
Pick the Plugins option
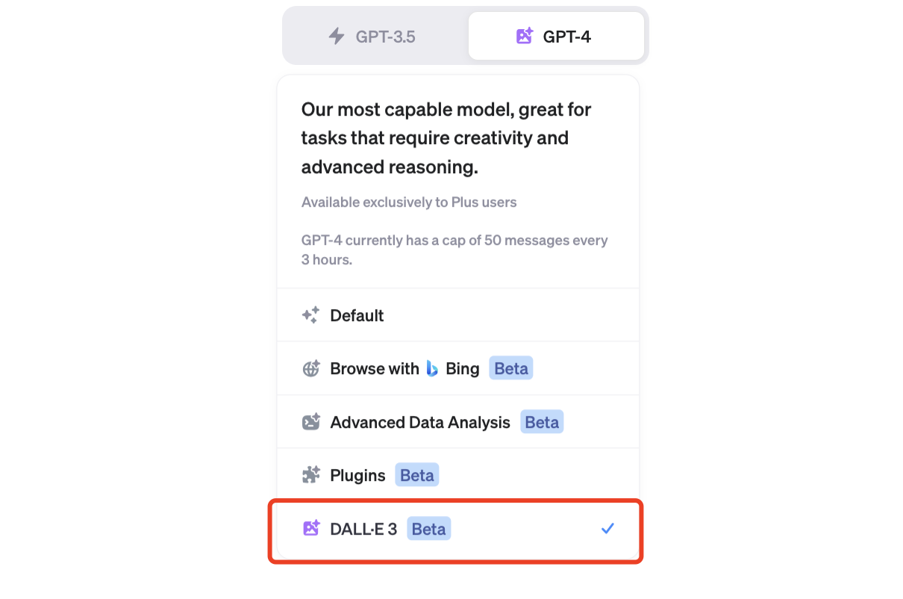click(x=458, y=475)
